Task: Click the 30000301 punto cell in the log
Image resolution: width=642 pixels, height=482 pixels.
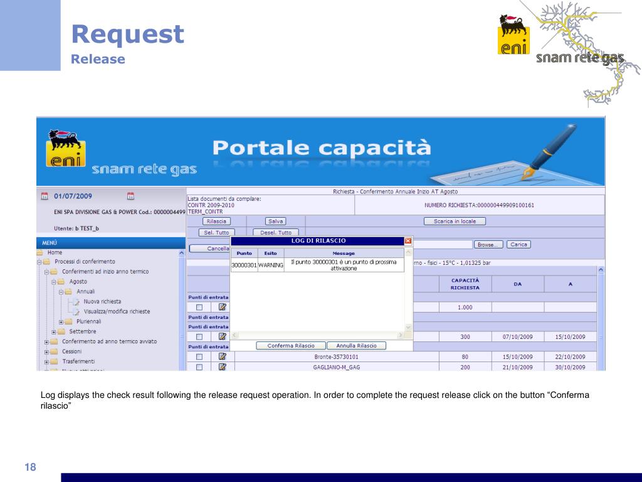Action: pyautogui.click(x=244, y=265)
